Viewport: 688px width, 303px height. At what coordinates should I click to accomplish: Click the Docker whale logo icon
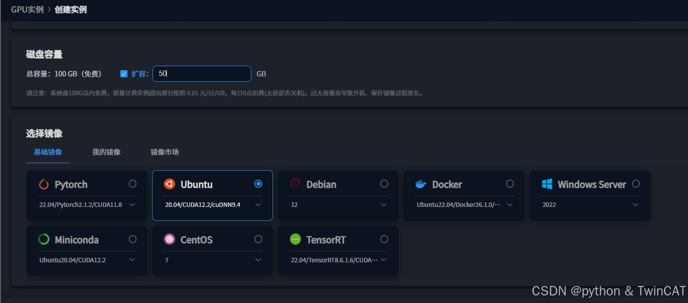[x=421, y=184]
